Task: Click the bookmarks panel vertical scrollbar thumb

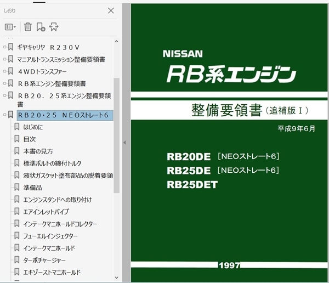Action: [x=116, y=135]
